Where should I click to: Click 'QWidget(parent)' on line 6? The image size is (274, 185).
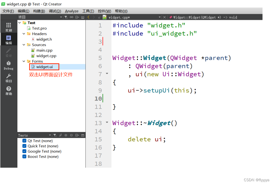click(x=164, y=66)
